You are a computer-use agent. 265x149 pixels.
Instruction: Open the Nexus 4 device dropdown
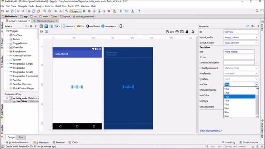69,26
